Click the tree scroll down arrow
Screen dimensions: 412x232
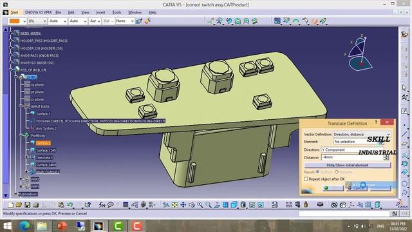tap(6, 196)
